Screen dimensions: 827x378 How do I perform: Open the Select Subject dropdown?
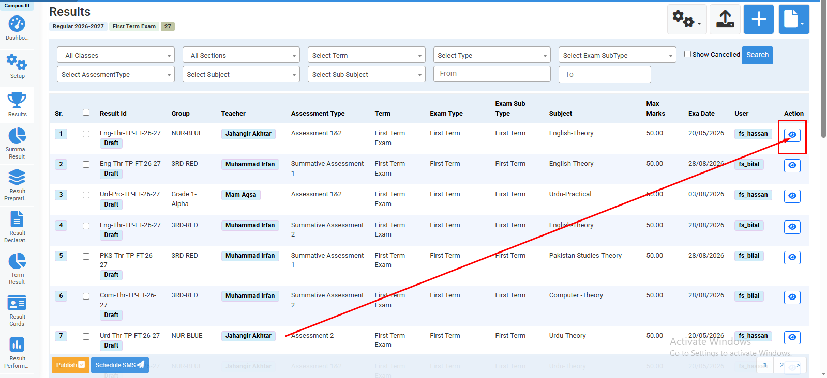point(241,74)
